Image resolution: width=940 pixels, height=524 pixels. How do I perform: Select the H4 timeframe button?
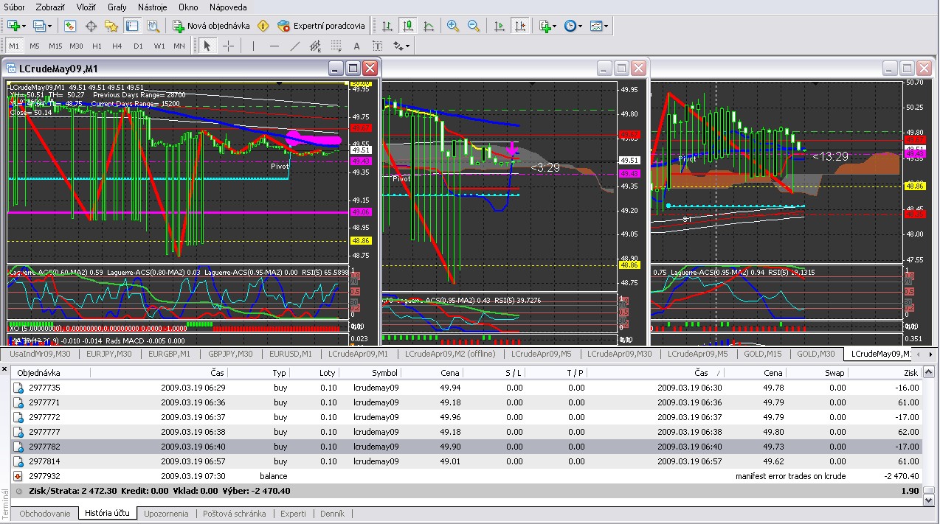point(117,46)
